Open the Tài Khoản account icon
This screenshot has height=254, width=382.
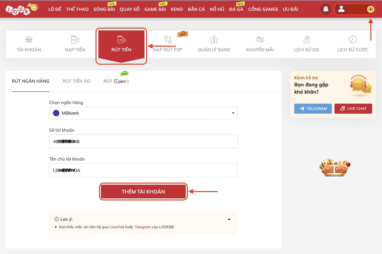[x=29, y=39]
